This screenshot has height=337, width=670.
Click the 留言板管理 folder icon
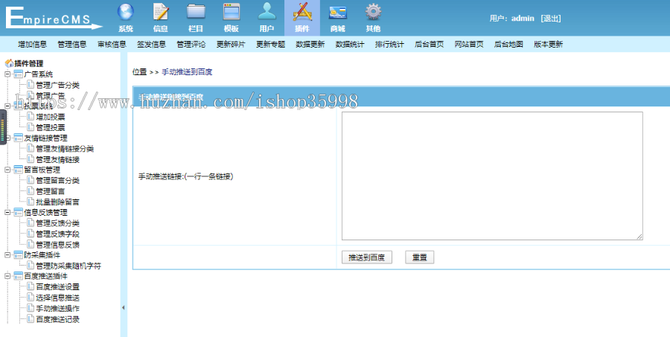pyautogui.click(x=18, y=170)
